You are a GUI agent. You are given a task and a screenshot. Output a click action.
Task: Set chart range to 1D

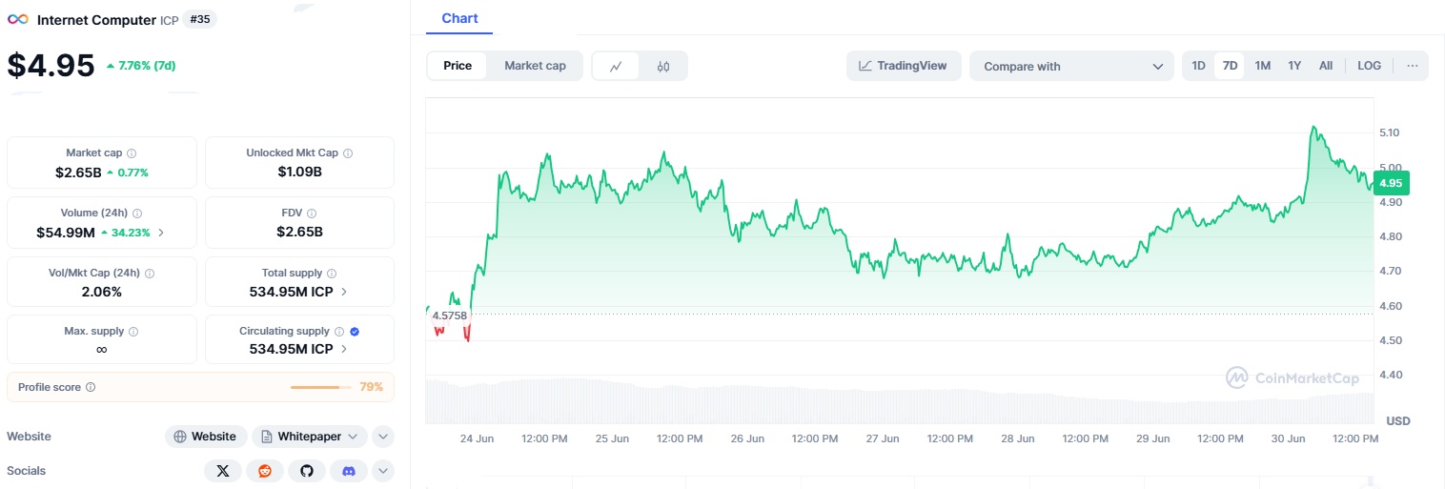pos(1199,66)
